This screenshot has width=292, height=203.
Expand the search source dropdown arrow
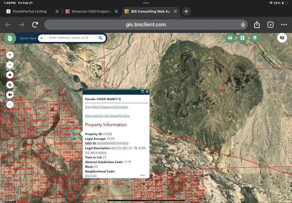(42, 38)
